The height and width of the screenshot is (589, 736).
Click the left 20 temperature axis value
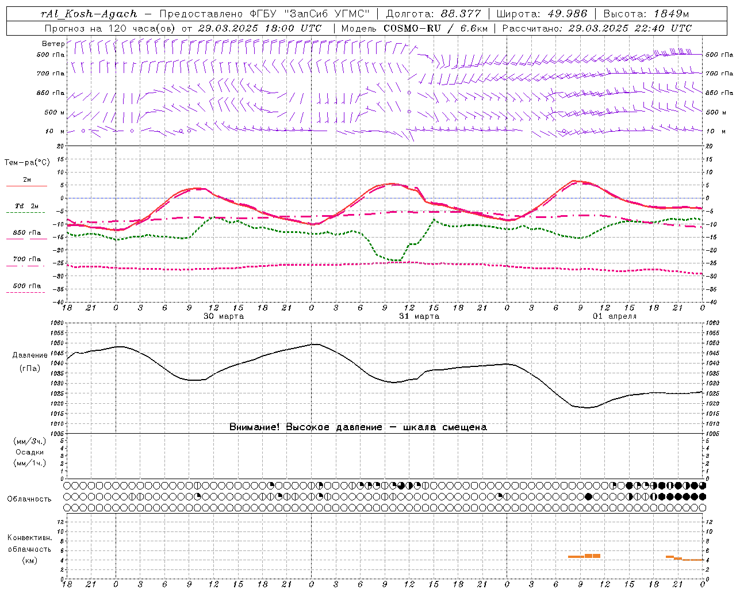60,146
